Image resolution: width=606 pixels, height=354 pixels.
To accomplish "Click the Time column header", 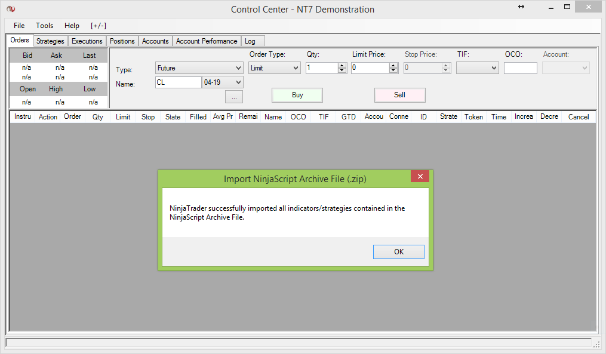I will [499, 117].
